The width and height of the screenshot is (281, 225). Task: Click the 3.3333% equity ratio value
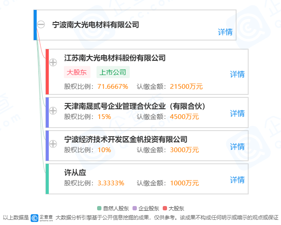coord(111,183)
